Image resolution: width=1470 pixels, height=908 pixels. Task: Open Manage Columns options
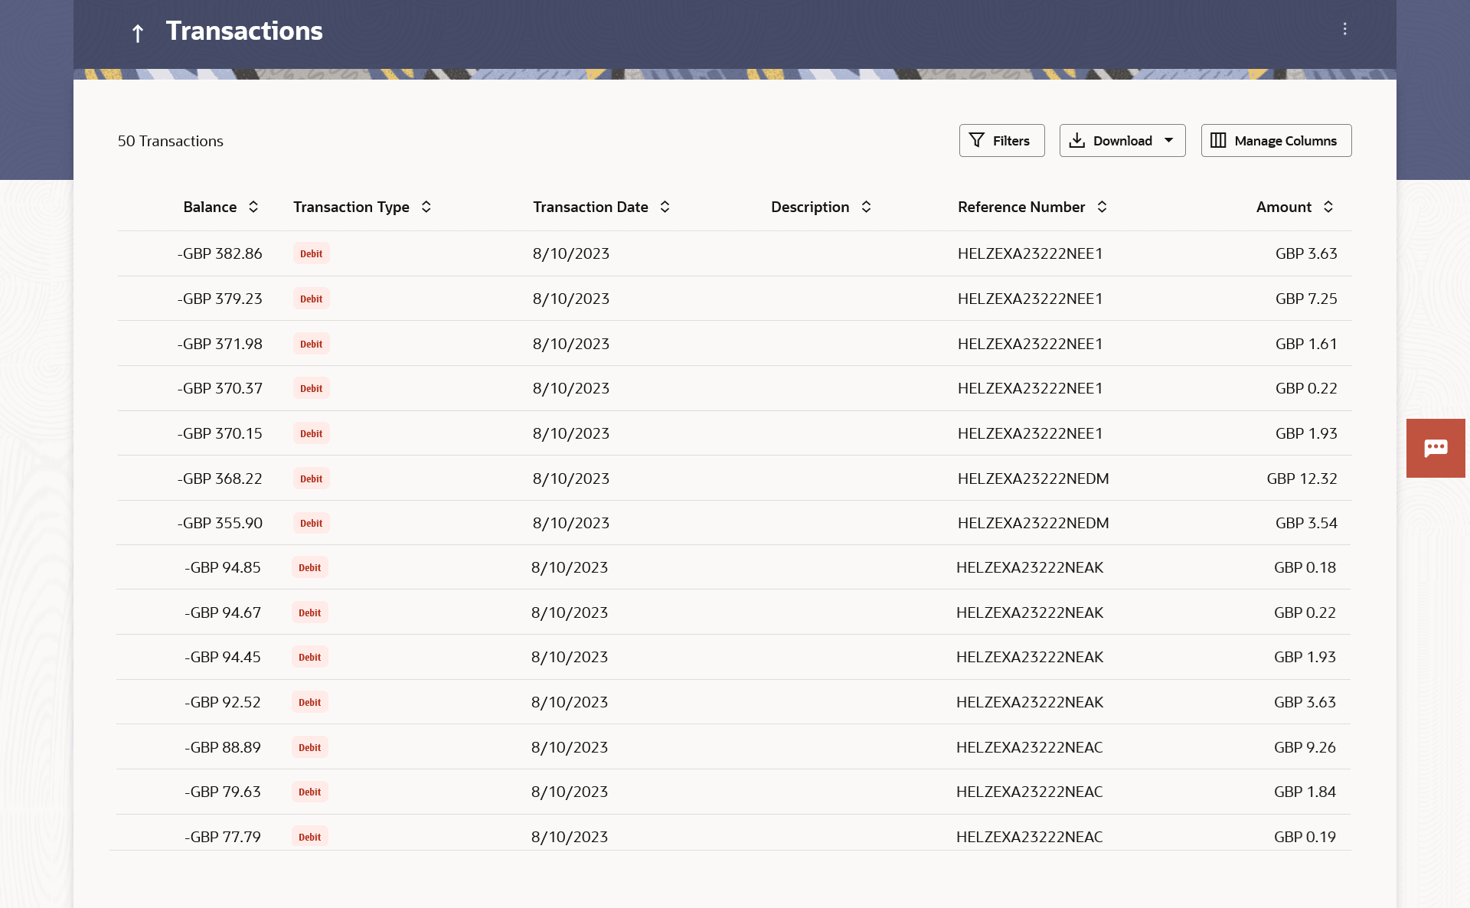click(x=1276, y=141)
